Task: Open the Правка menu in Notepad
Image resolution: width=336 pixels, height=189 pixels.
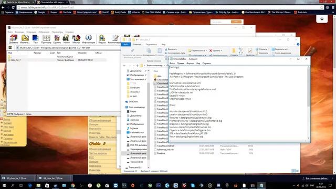Action: pyautogui.click(x=181, y=64)
